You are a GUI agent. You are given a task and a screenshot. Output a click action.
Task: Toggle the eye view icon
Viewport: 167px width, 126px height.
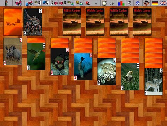point(129,3)
